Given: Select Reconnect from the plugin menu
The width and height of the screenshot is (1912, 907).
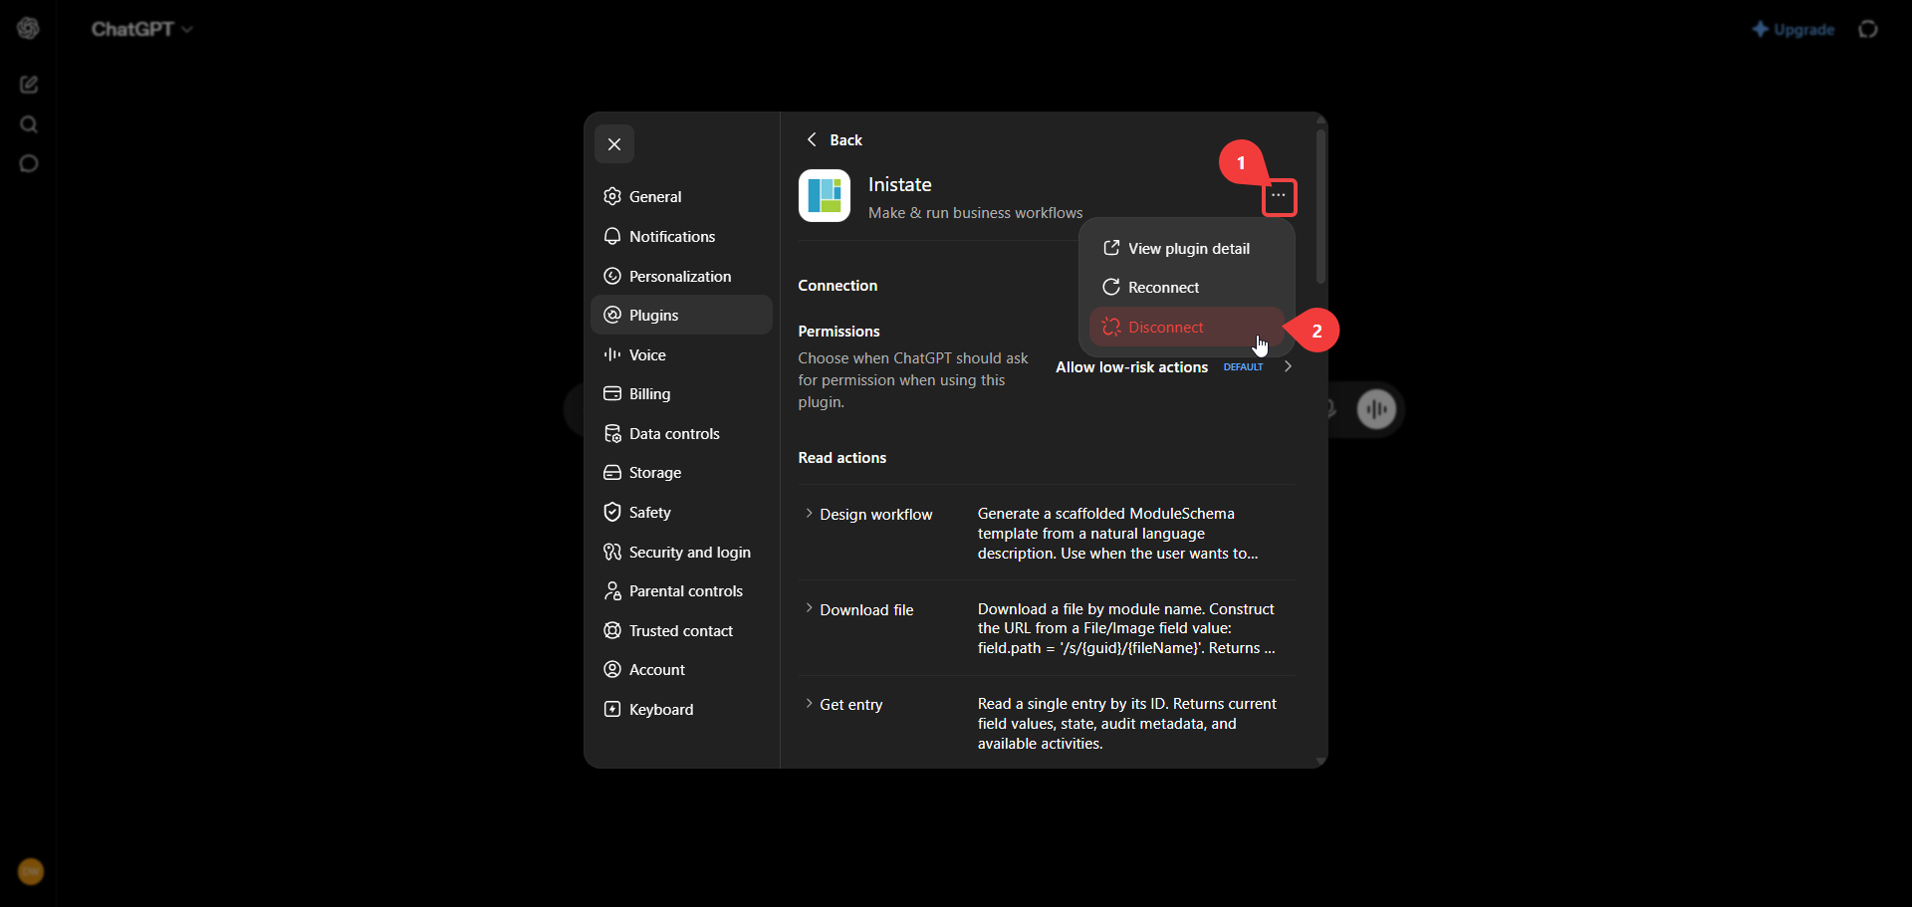Looking at the screenshot, I should click(x=1187, y=288).
